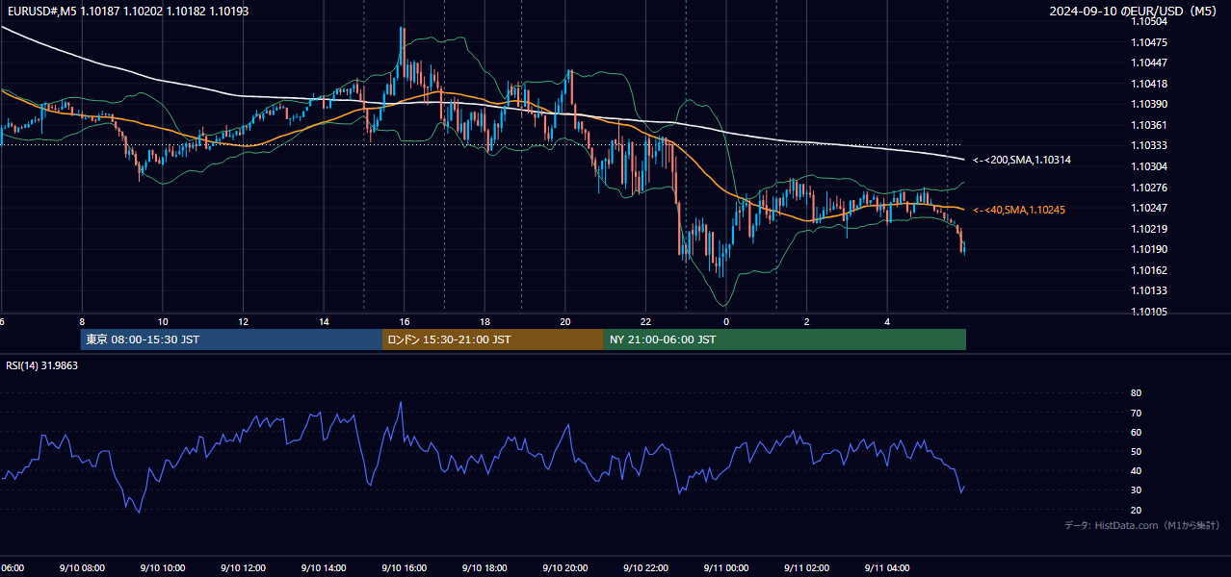Click price level 1.10447 on the axis

coord(1149,63)
